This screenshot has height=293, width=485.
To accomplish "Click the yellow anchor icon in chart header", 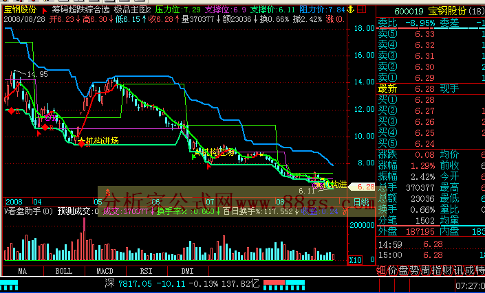I will point(350,10).
